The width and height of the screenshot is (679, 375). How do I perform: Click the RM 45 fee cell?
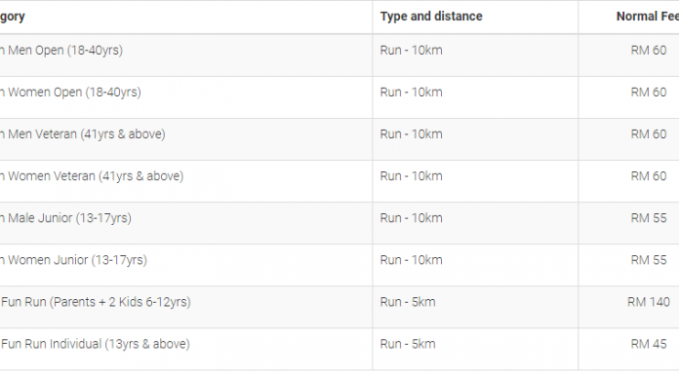click(649, 344)
